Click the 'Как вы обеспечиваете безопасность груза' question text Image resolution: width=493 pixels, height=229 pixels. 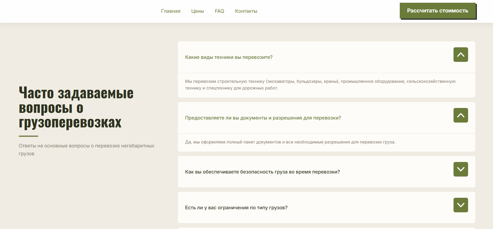pos(262,172)
